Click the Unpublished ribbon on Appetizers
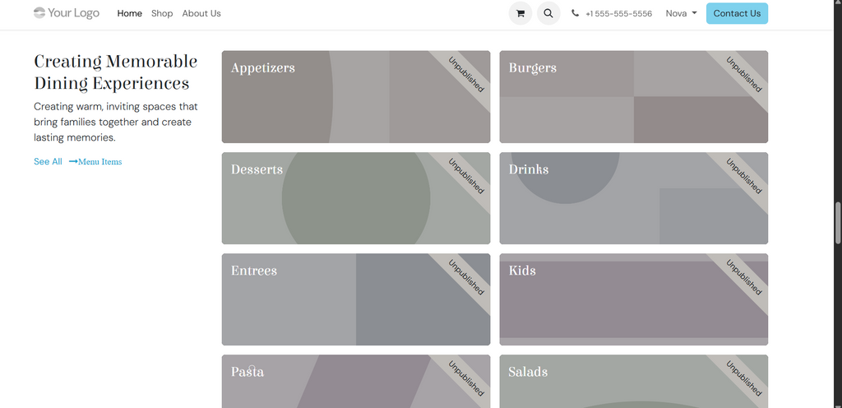 click(x=465, y=75)
